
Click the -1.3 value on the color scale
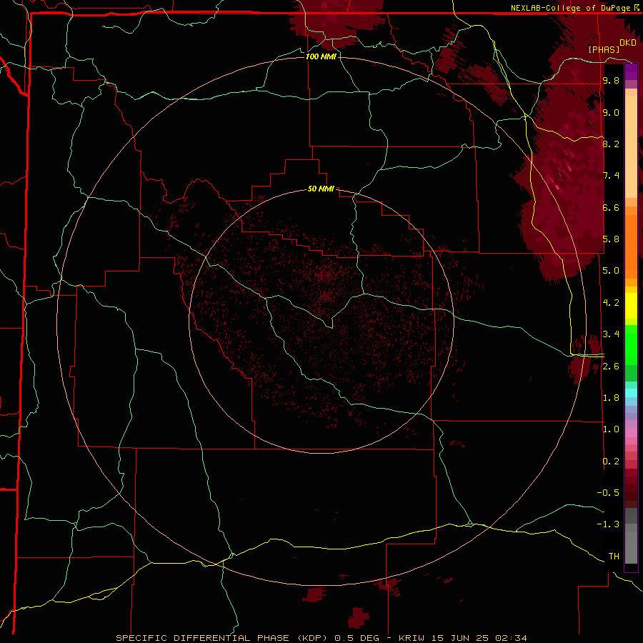coord(608,524)
